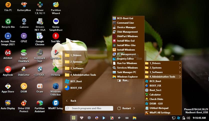This screenshot has height=121, width=209.
Task: Open Windows Unlocker desktop icon
Action: pos(56,86)
